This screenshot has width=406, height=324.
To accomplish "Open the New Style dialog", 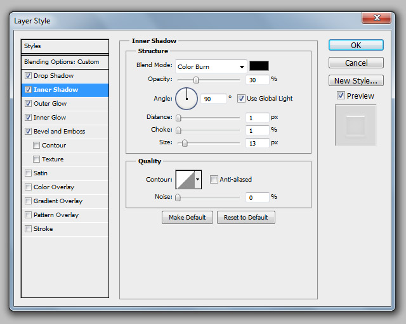I will pos(356,80).
